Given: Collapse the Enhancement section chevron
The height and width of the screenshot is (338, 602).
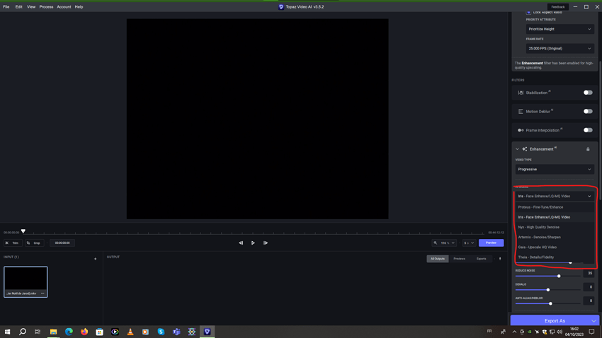Looking at the screenshot, I should pyautogui.click(x=517, y=149).
